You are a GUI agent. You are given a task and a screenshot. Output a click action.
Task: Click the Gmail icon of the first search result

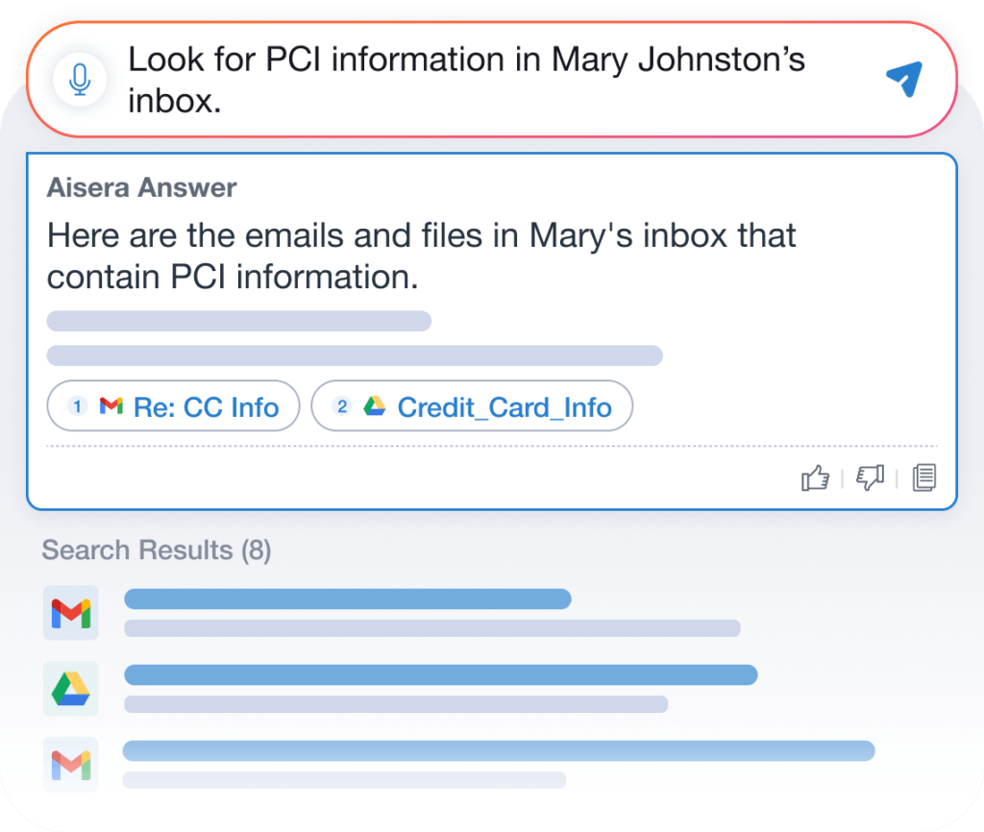[x=71, y=612]
